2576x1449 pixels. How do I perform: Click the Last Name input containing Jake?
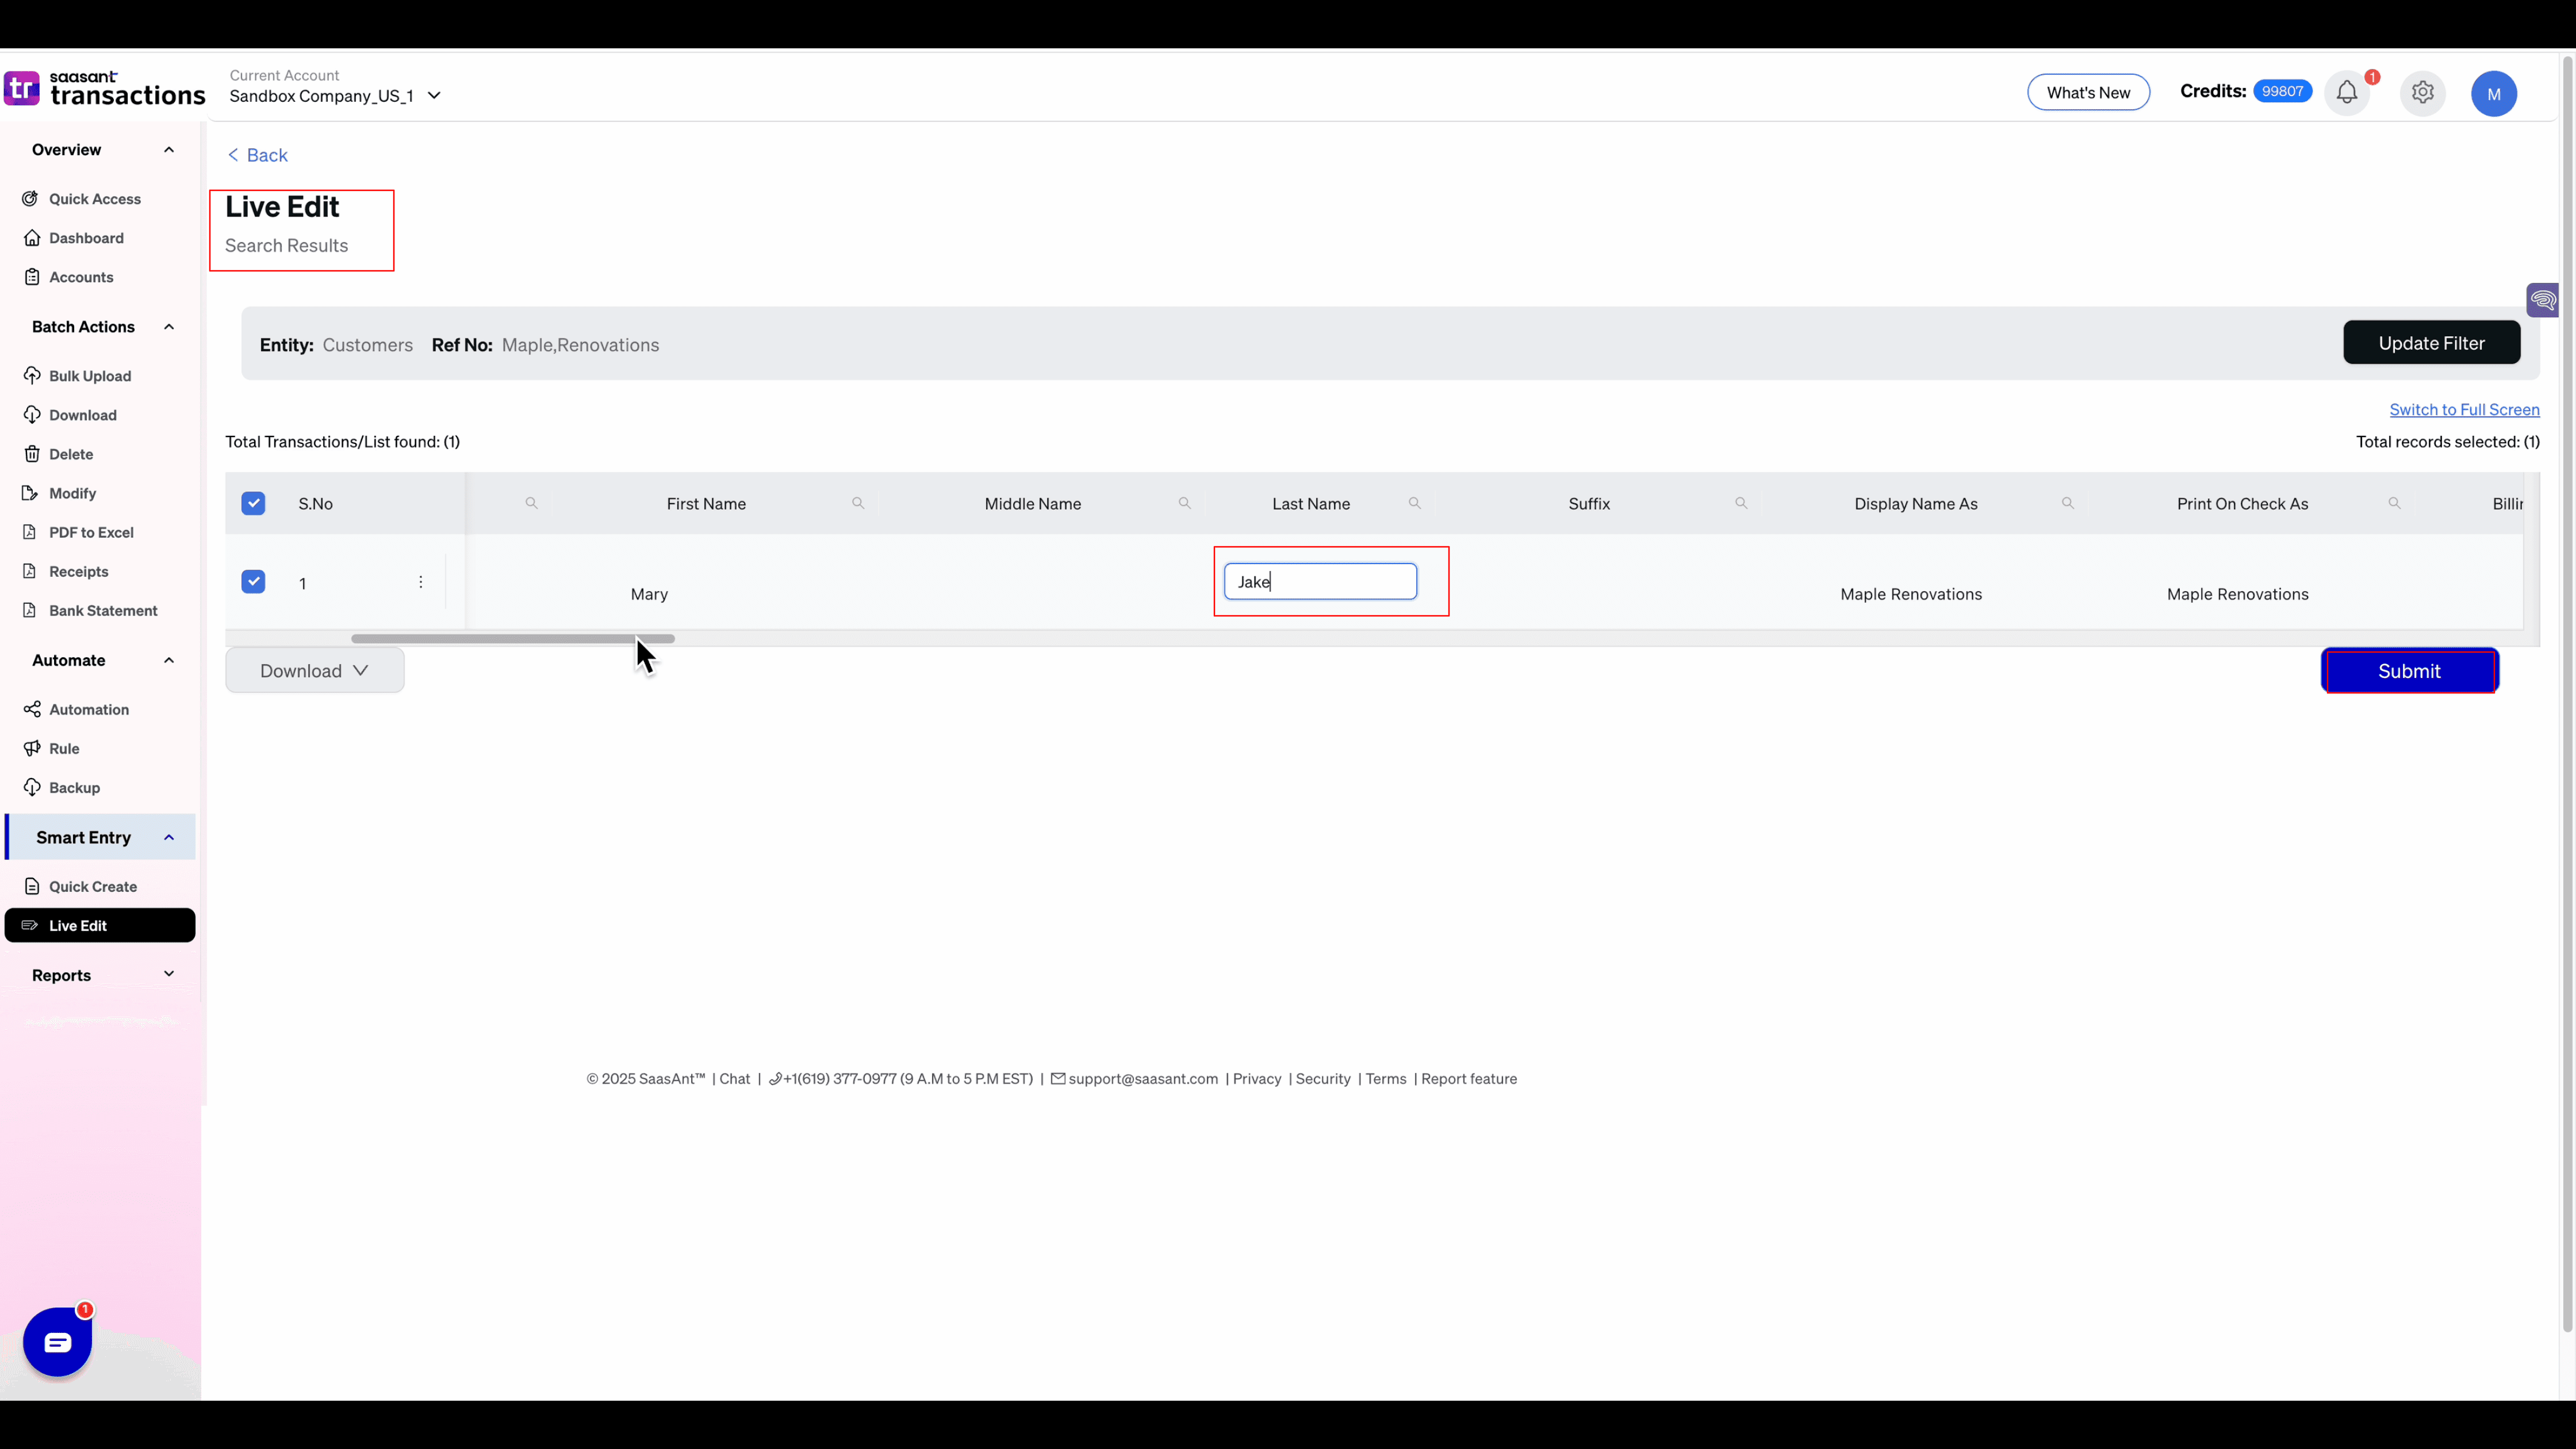pos(1320,581)
